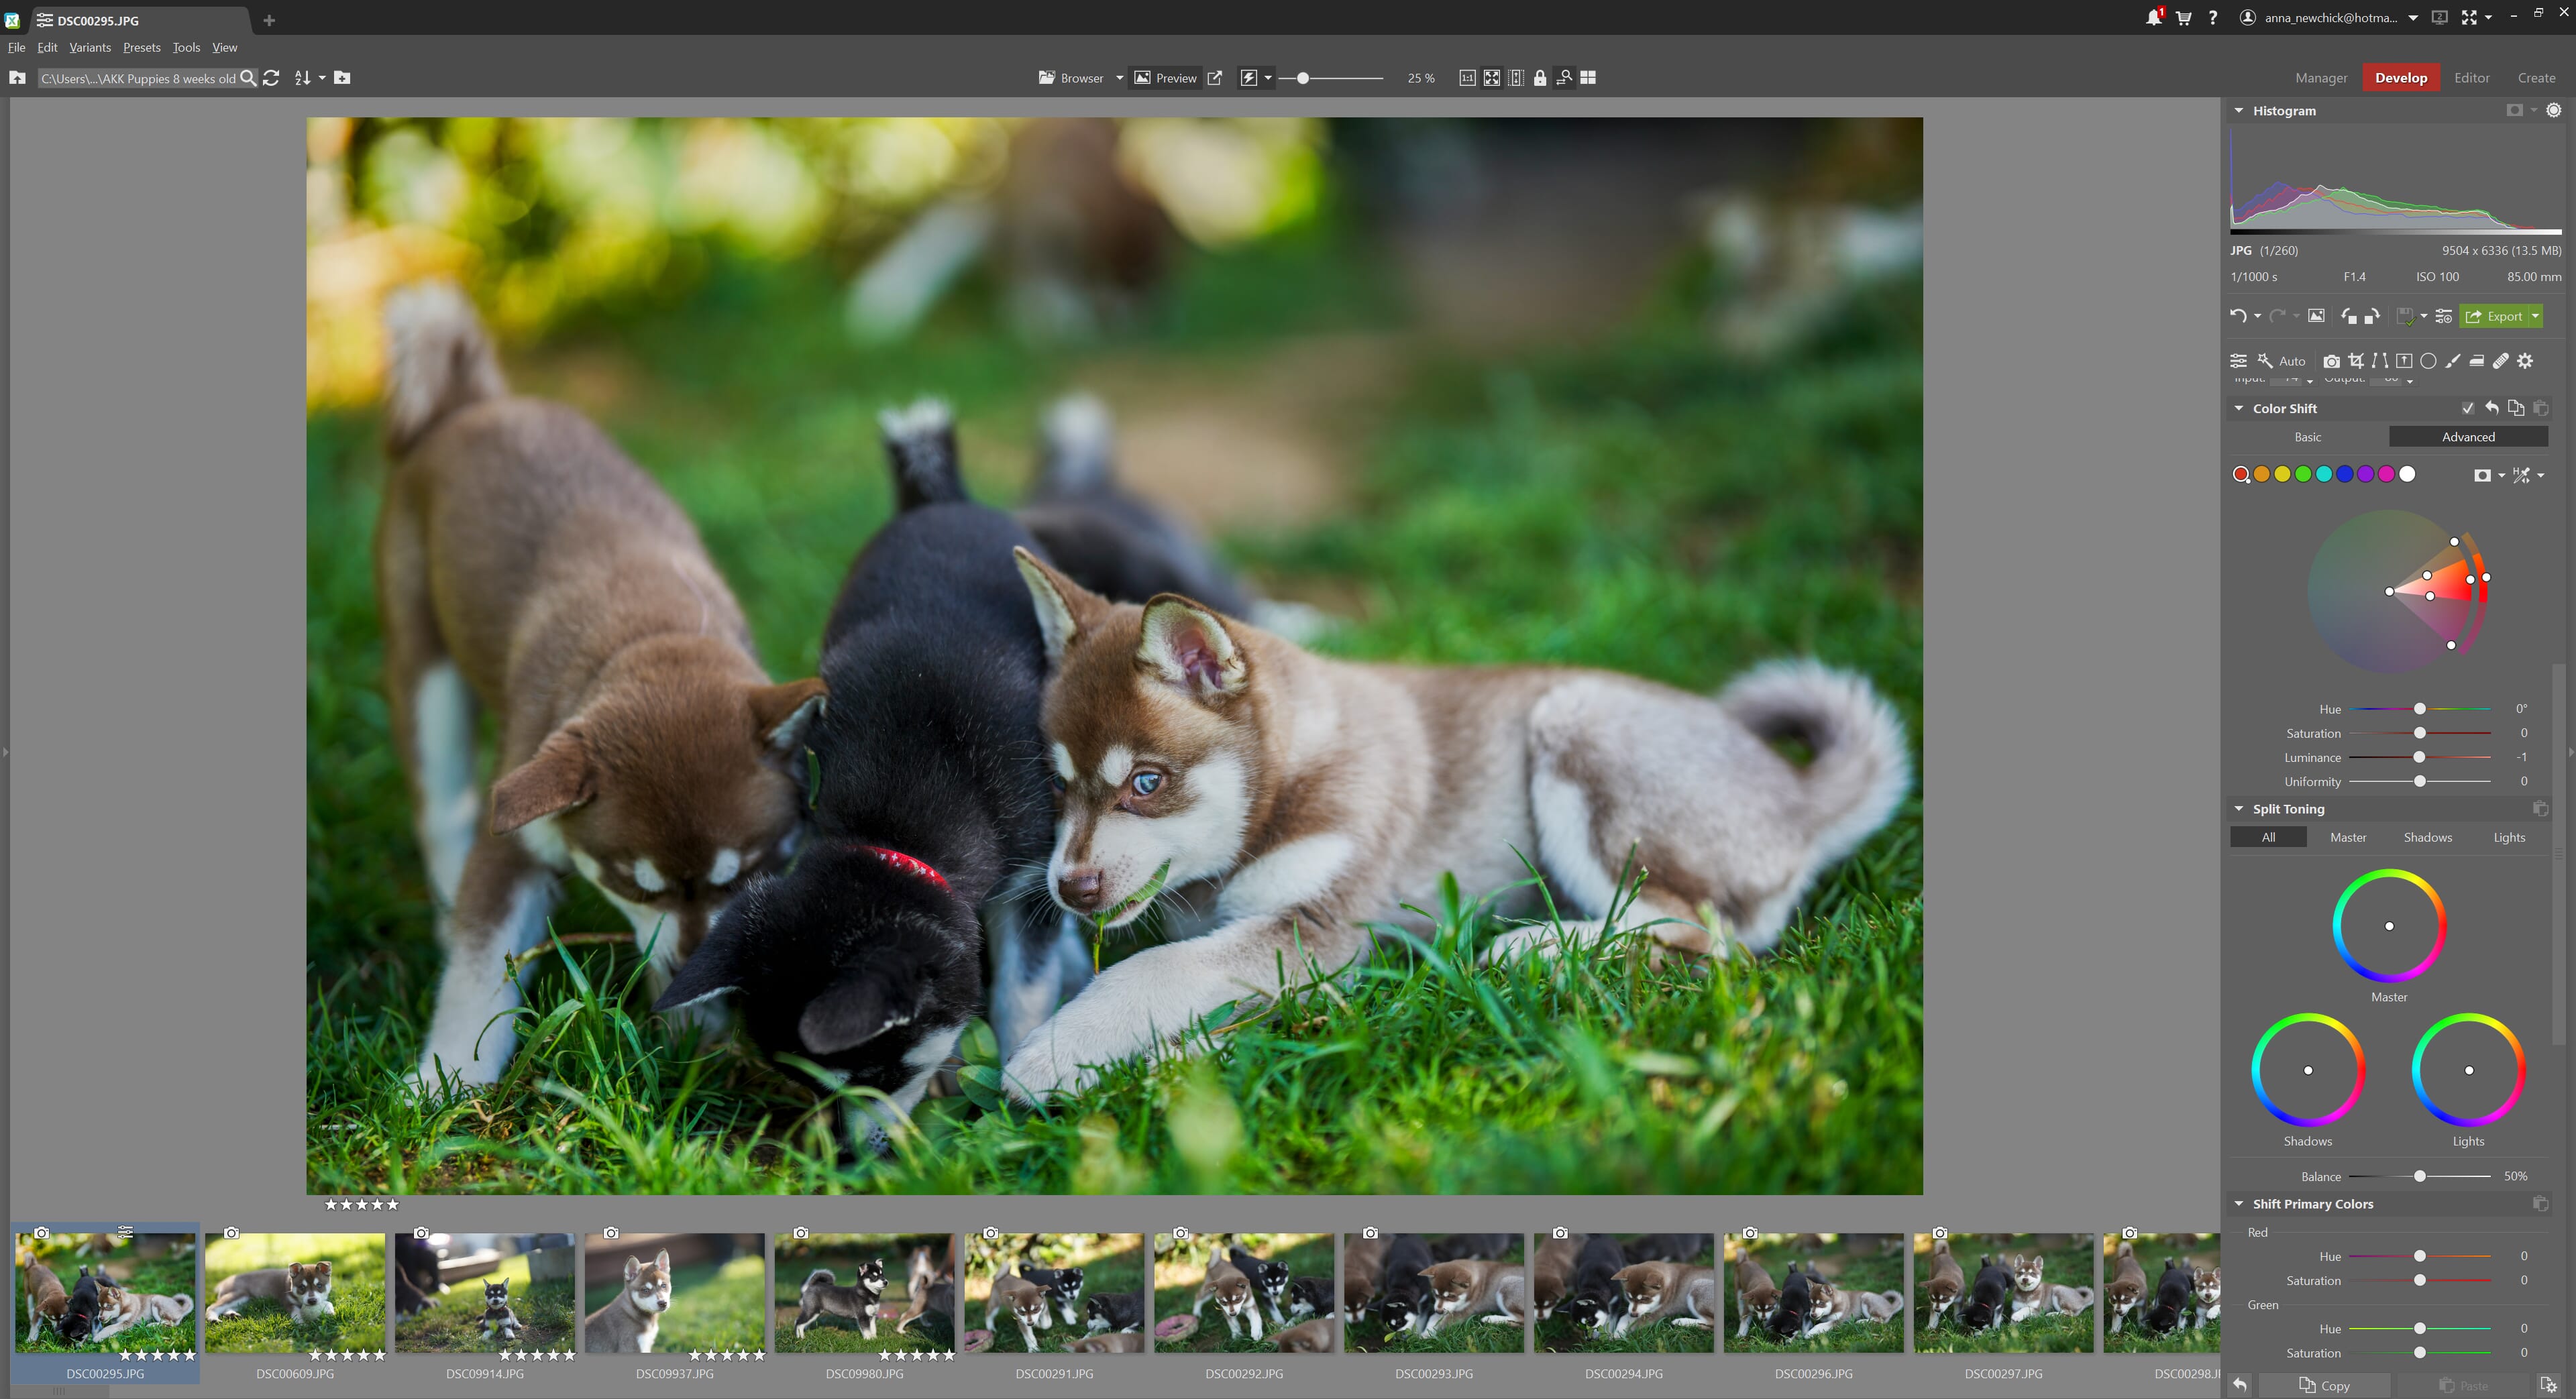The width and height of the screenshot is (2576, 1399).
Task: Toggle the filmstrip grid view icon
Action: point(1588,78)
